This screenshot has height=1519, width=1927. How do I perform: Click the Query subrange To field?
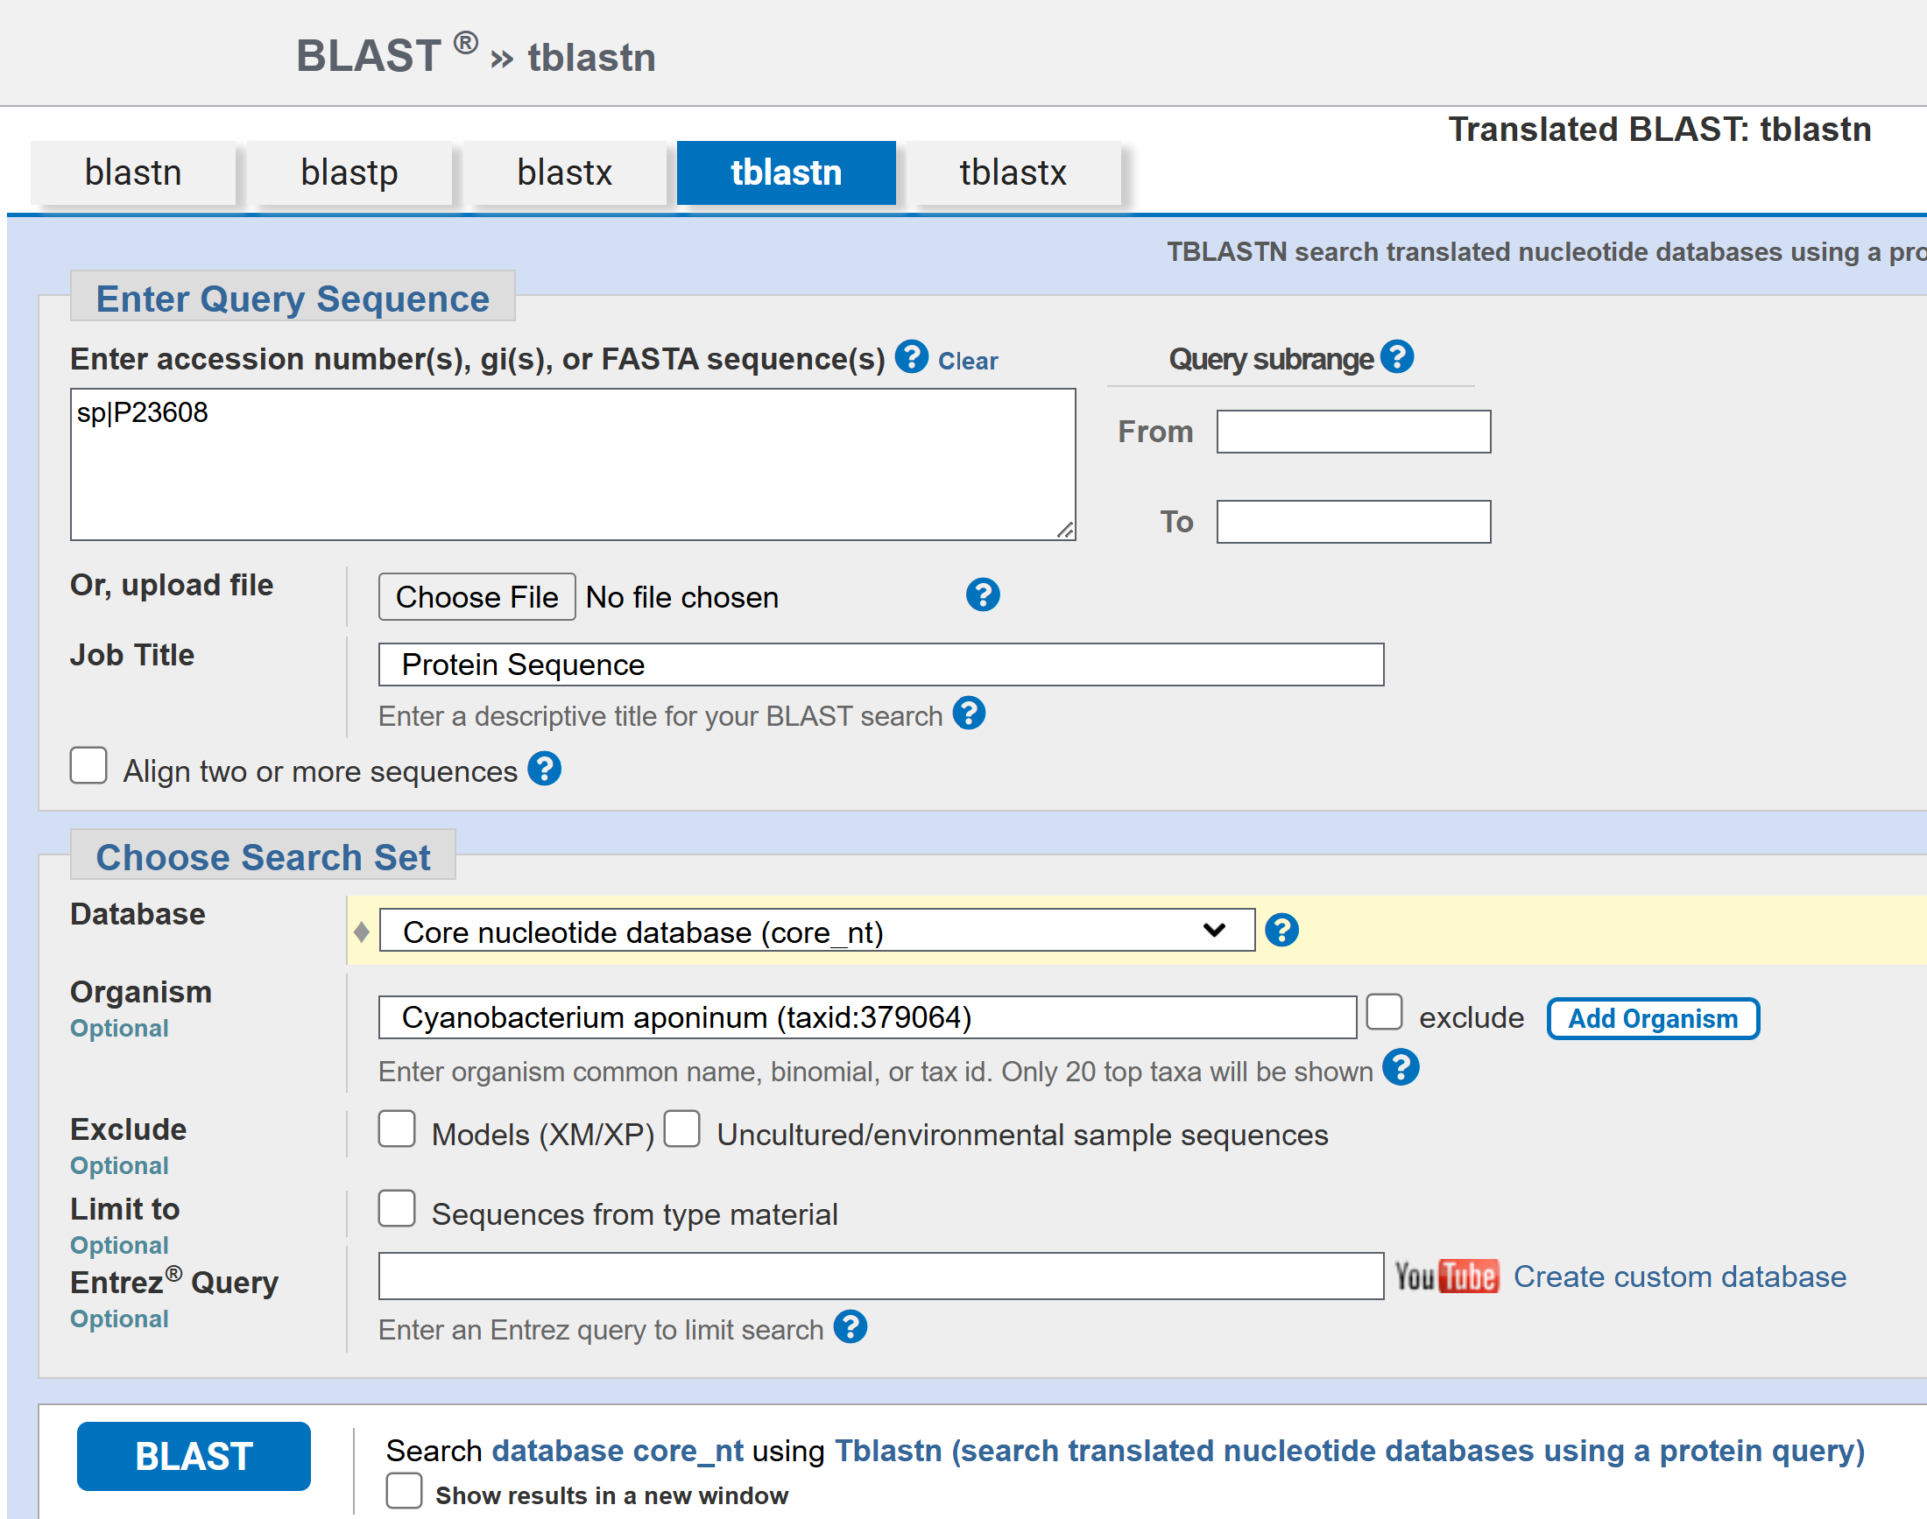[1353, 522]
